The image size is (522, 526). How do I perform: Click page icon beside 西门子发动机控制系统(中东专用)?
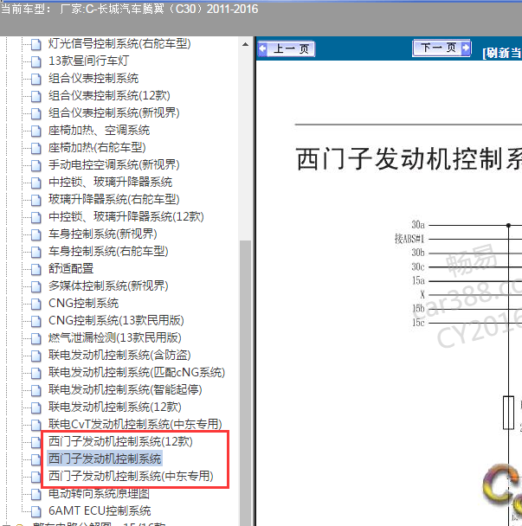pos(35,477)
